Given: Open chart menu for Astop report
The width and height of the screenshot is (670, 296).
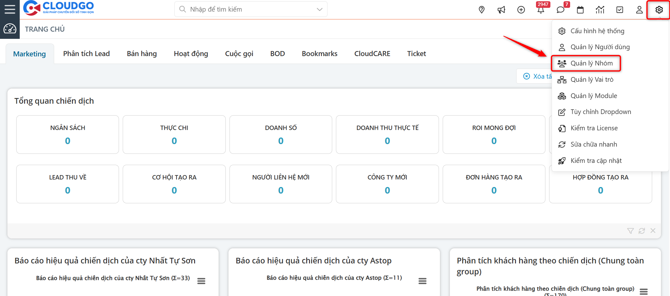Looking at the screenshot, I should (x=422, y=281).
